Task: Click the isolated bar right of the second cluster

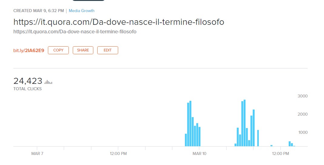Action: [258, 138]
